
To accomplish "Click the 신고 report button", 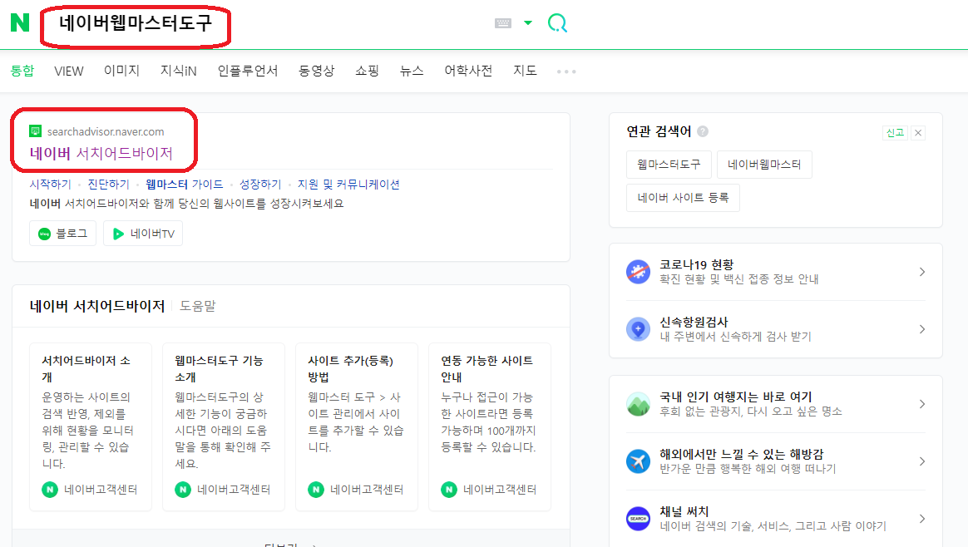I will tap(895, 132).
